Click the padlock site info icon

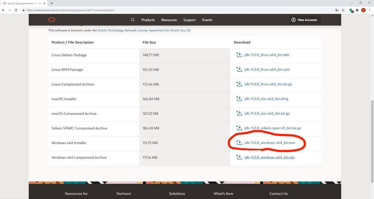coord(23,10)
